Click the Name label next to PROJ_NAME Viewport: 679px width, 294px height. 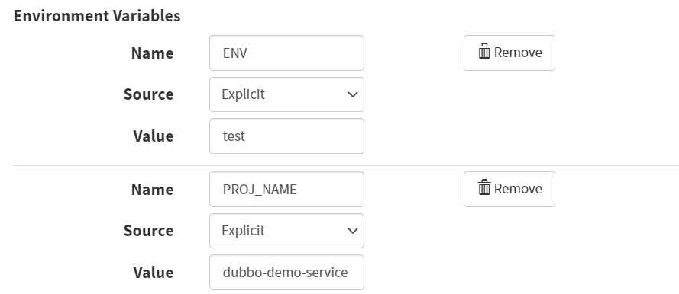tap(153, 190)
